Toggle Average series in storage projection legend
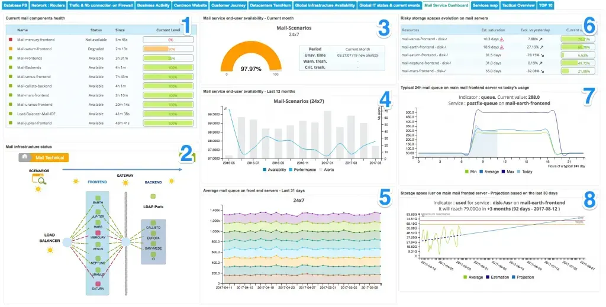The width and height of the screenshot is (606, 307). (473, 277)
